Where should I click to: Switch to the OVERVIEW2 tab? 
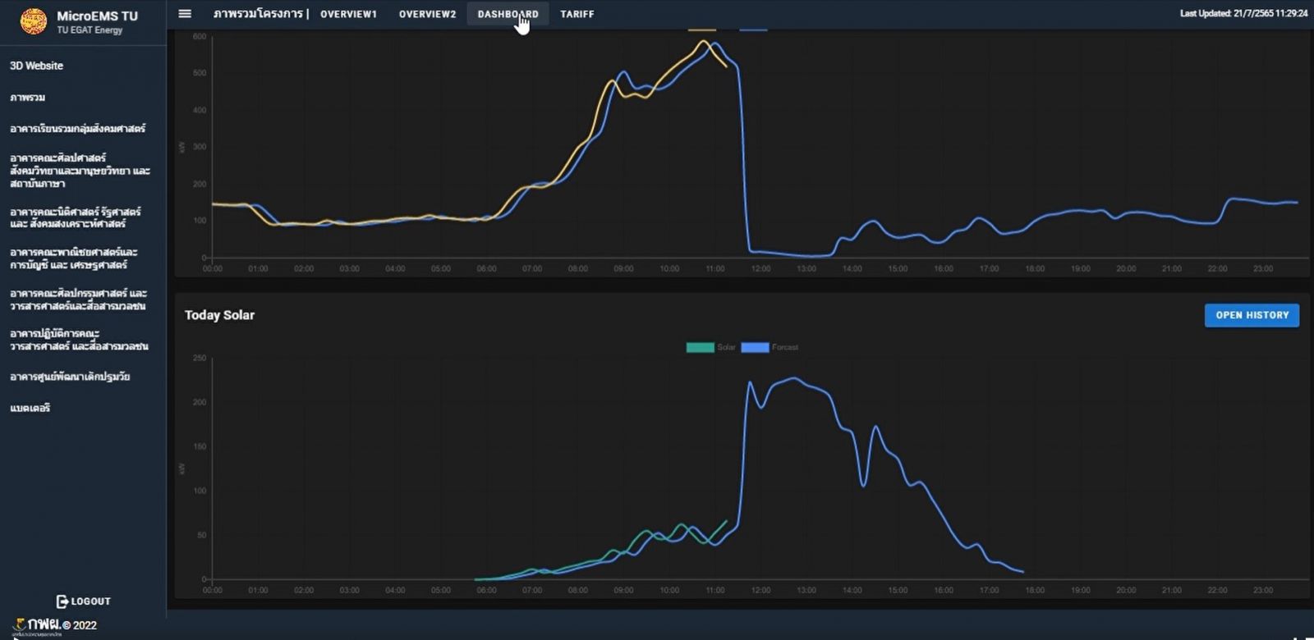427,14
